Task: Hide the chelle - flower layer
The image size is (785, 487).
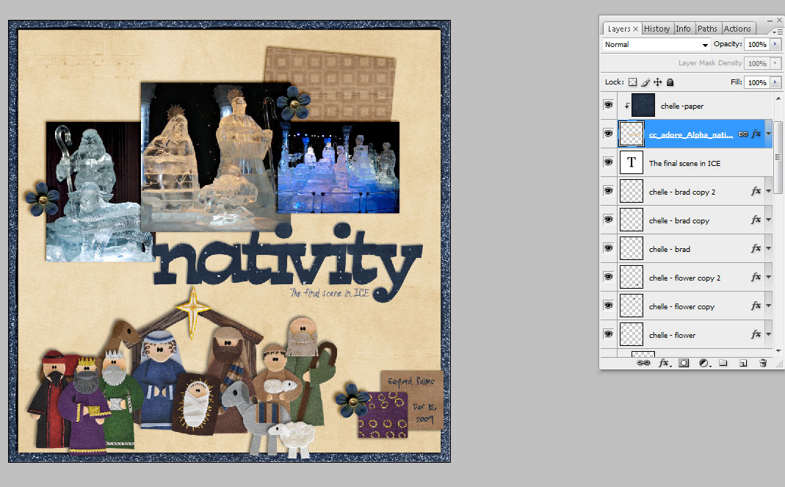Action: point(608,333)
